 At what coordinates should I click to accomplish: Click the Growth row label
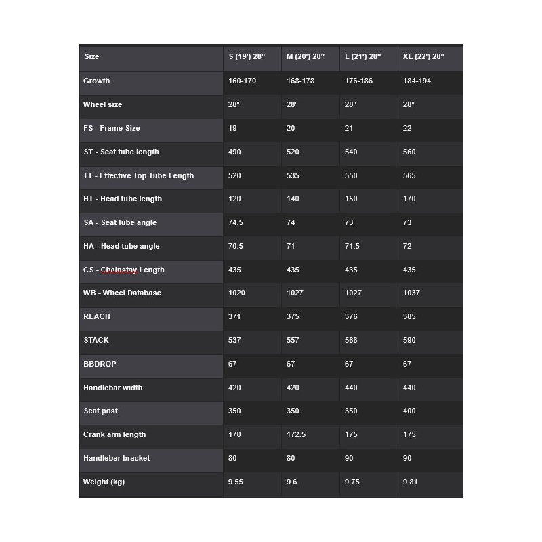pos(96,81)
